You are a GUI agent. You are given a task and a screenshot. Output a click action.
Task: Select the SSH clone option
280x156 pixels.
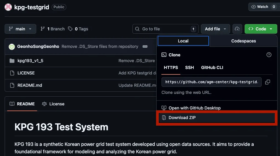click(x=190, y=68)
